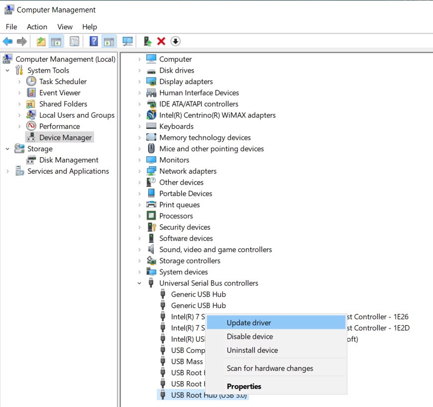Toggle the Show/Hide Action Pane toolbar button

click(108, 41)
